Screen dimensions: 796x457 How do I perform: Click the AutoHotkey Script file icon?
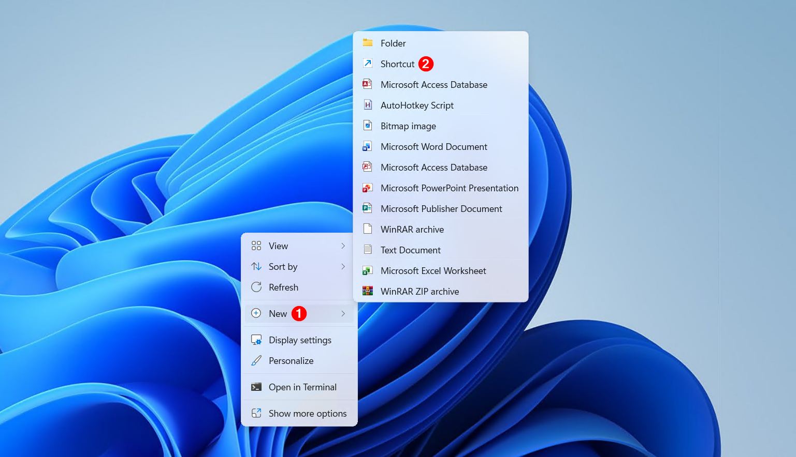(x=368, y=105)
